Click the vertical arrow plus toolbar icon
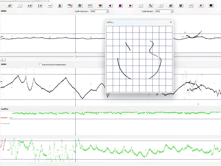 (x=40, y=6)
